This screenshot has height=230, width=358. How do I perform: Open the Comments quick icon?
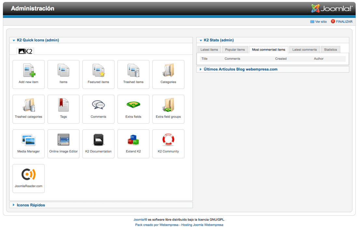[x=98, y=109]
